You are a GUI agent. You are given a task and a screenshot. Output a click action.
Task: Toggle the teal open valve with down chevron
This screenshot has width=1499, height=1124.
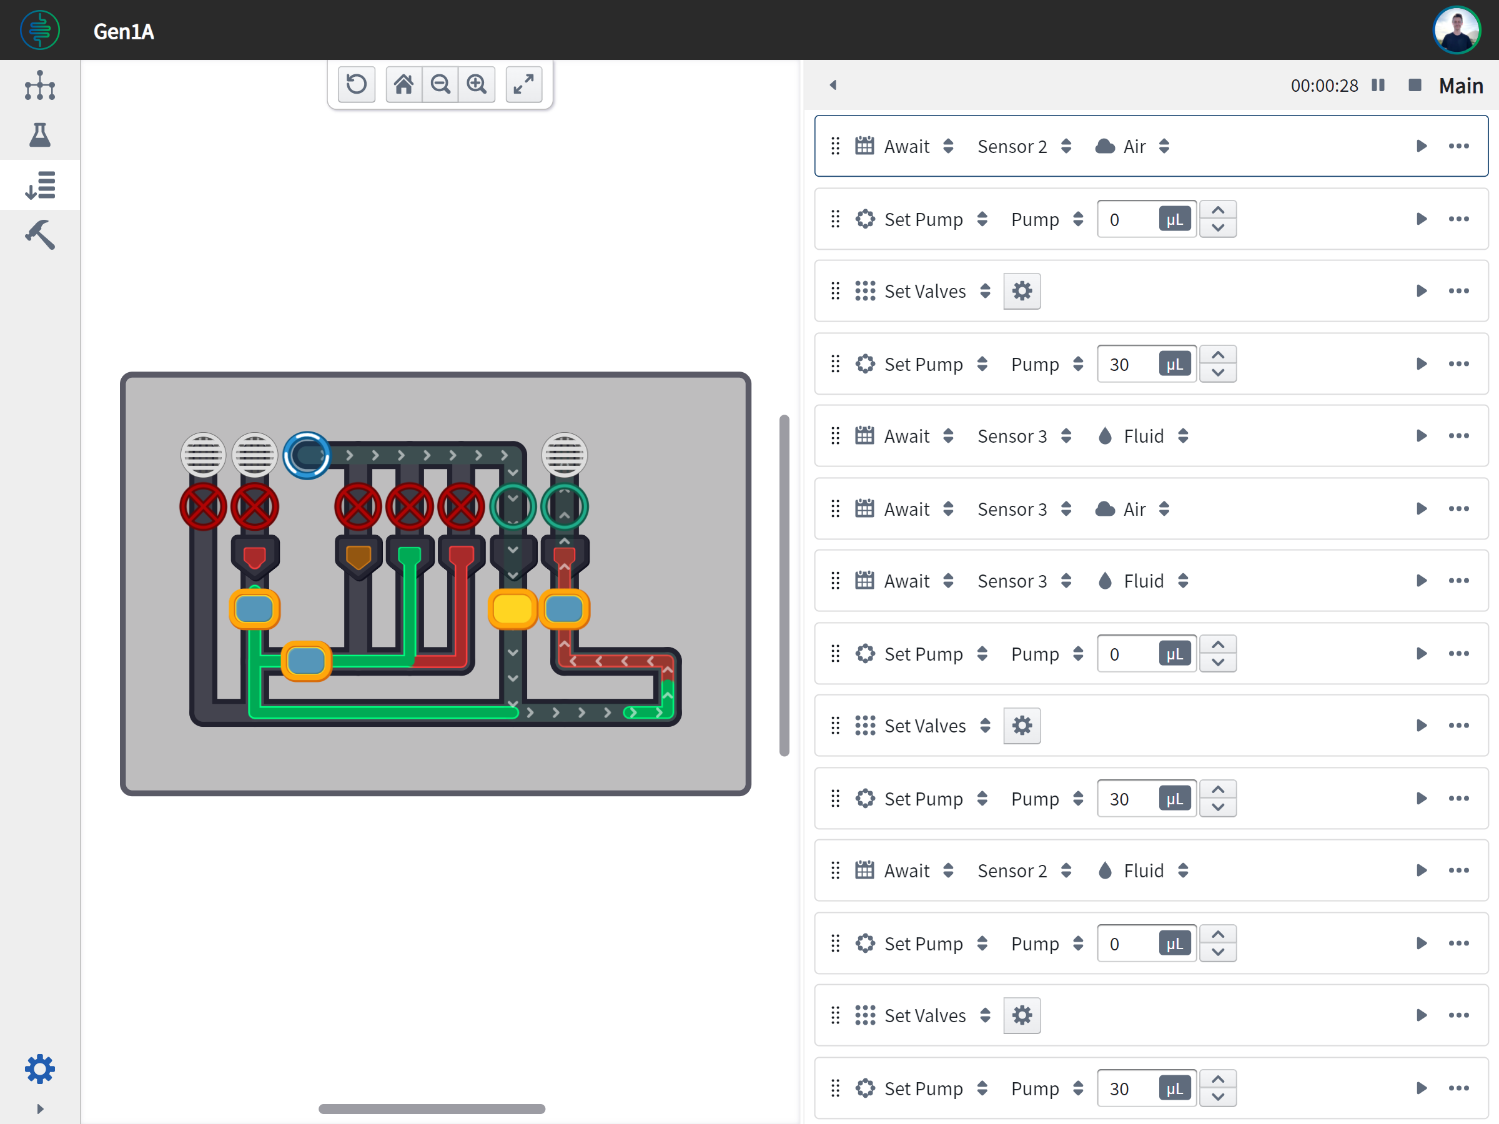click(x=513, y=506)
